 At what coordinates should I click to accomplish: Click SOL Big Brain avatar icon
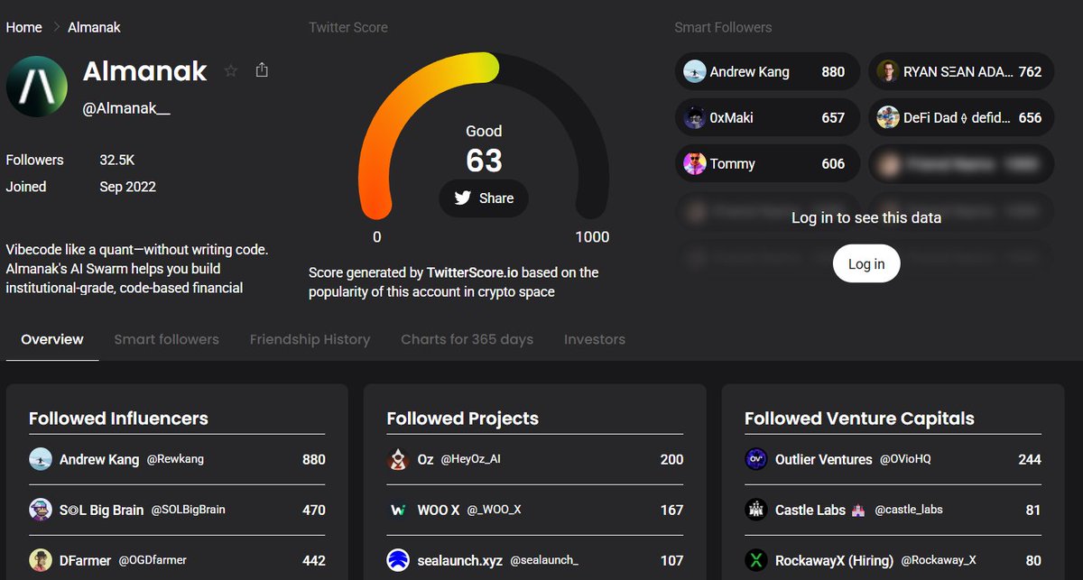coord(41,510)
